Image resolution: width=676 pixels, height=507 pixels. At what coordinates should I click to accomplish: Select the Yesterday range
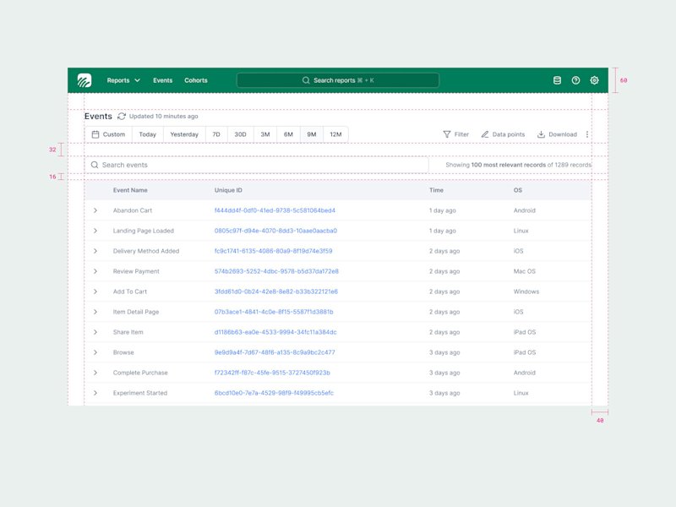[184, 134]
